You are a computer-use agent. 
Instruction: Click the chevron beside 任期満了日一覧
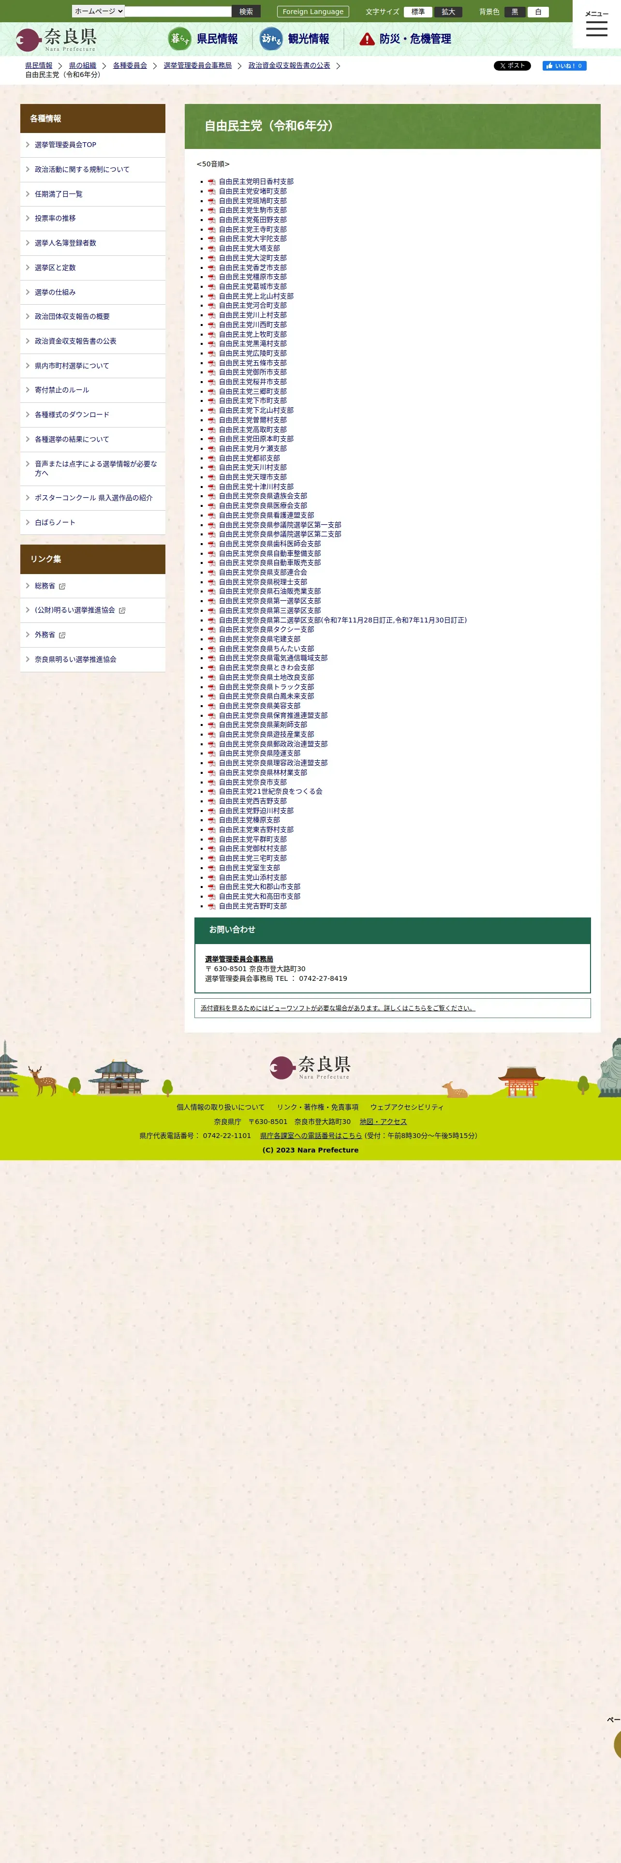[28, 194]
